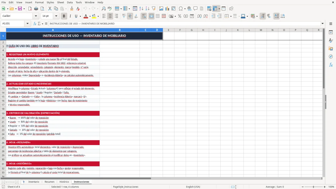Open underline style dropdown arrow
336x189 pixels.
(80, 16)
